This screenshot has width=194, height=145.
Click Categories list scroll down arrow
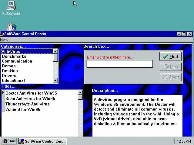pos(55,81)
